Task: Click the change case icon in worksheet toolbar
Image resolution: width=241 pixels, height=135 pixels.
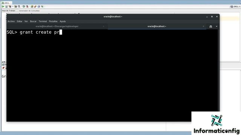Action: point(42,6)
